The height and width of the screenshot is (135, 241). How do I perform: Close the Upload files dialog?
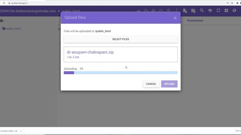[175, 18]
